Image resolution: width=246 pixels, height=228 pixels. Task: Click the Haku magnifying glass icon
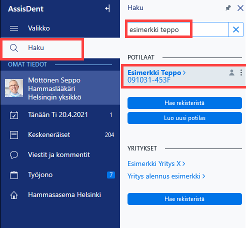[x=14, y=48]
